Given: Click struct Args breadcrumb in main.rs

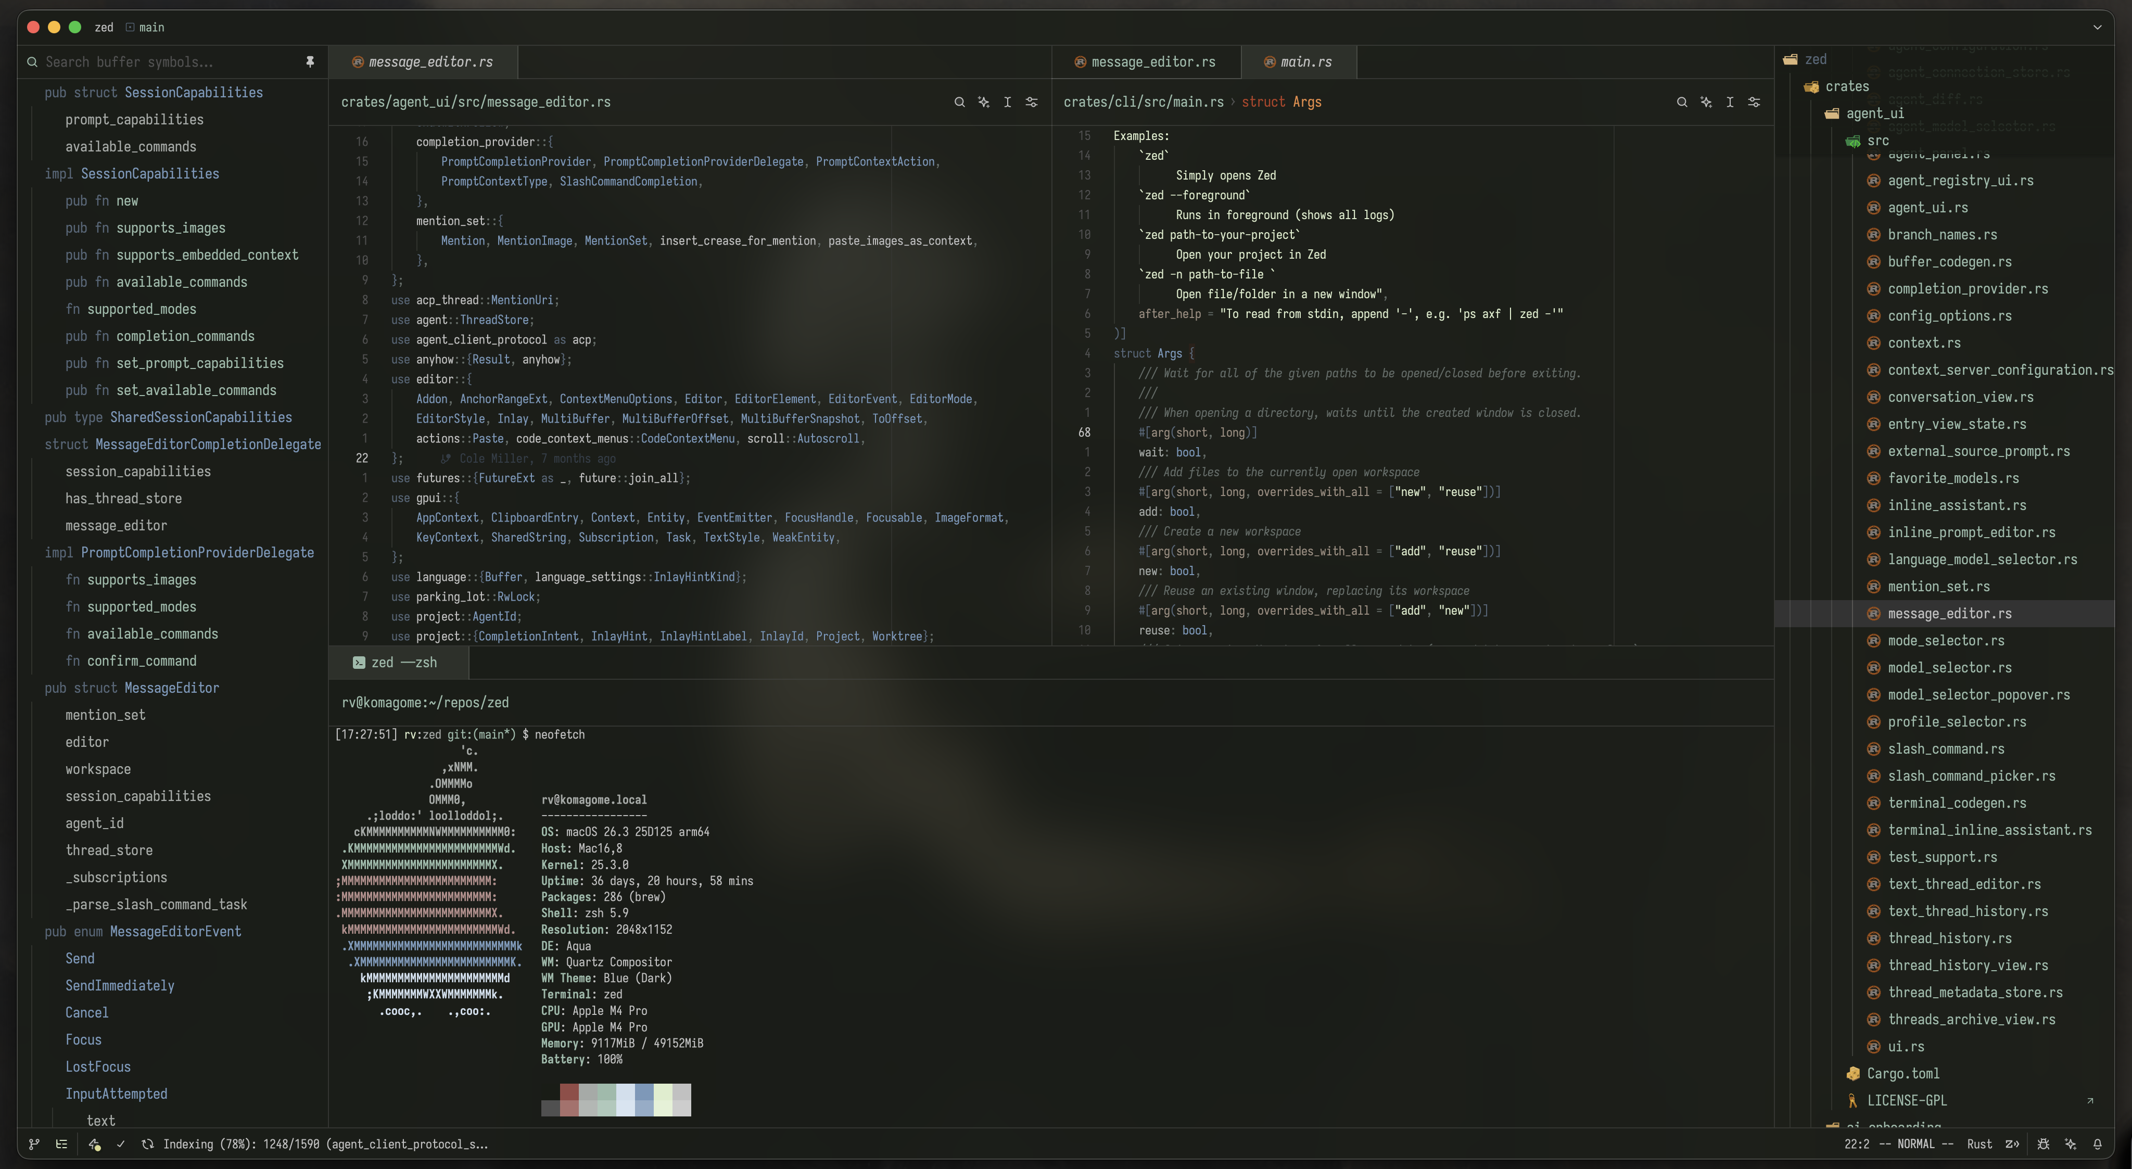Looking at the screenshot, I should (1281, 102).
